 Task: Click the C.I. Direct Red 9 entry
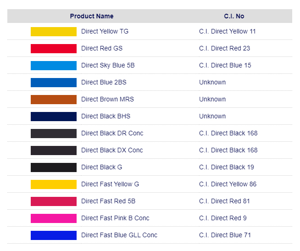[222, 218]
